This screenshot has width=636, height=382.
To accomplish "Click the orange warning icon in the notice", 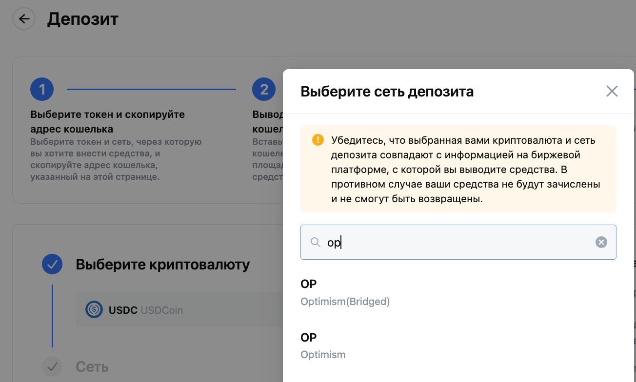I will tap(318, 140).
